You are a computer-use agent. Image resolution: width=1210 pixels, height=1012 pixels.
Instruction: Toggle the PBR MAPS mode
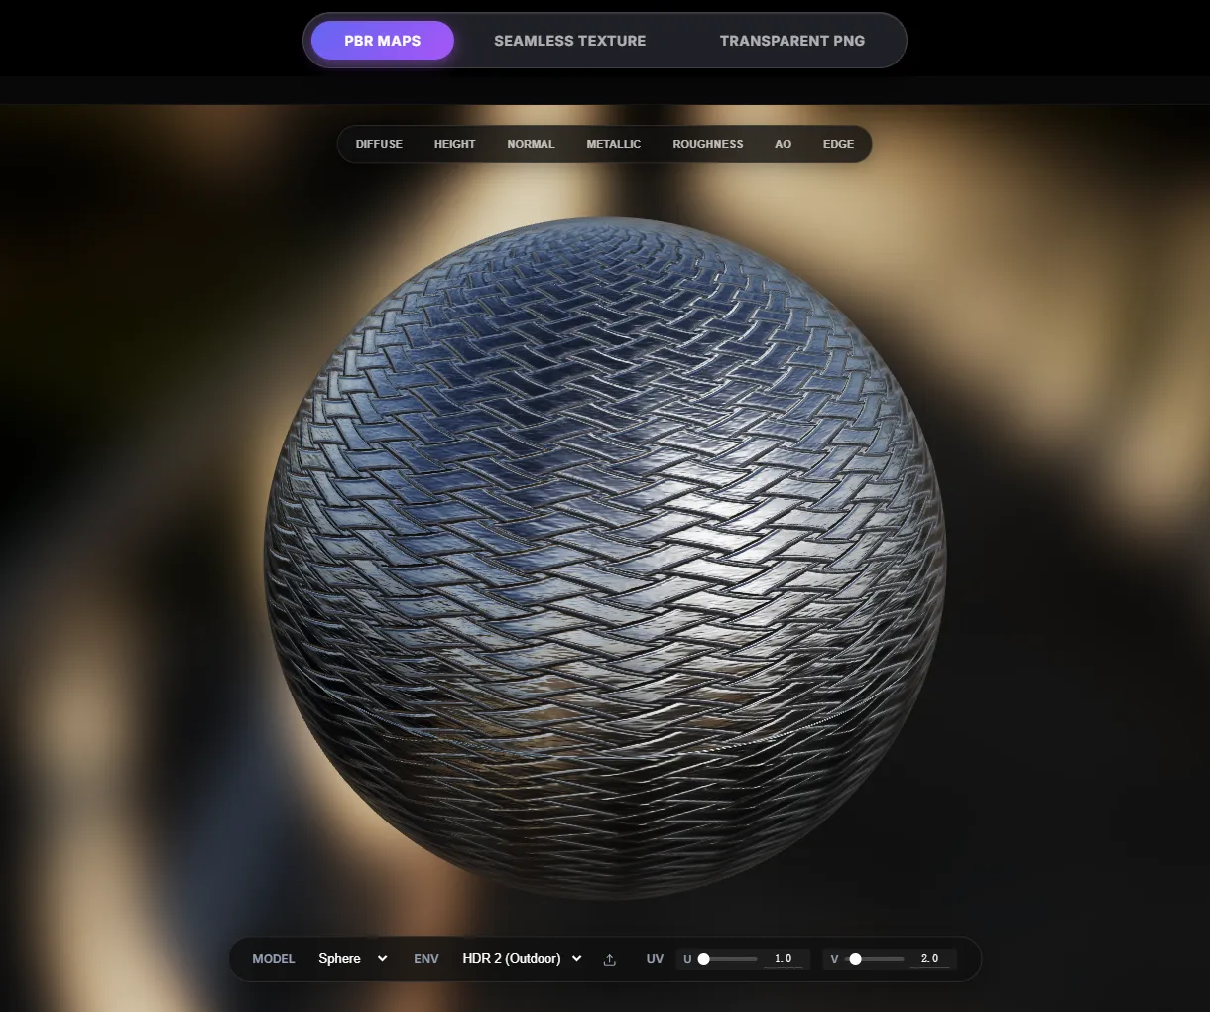click(382, 41)
